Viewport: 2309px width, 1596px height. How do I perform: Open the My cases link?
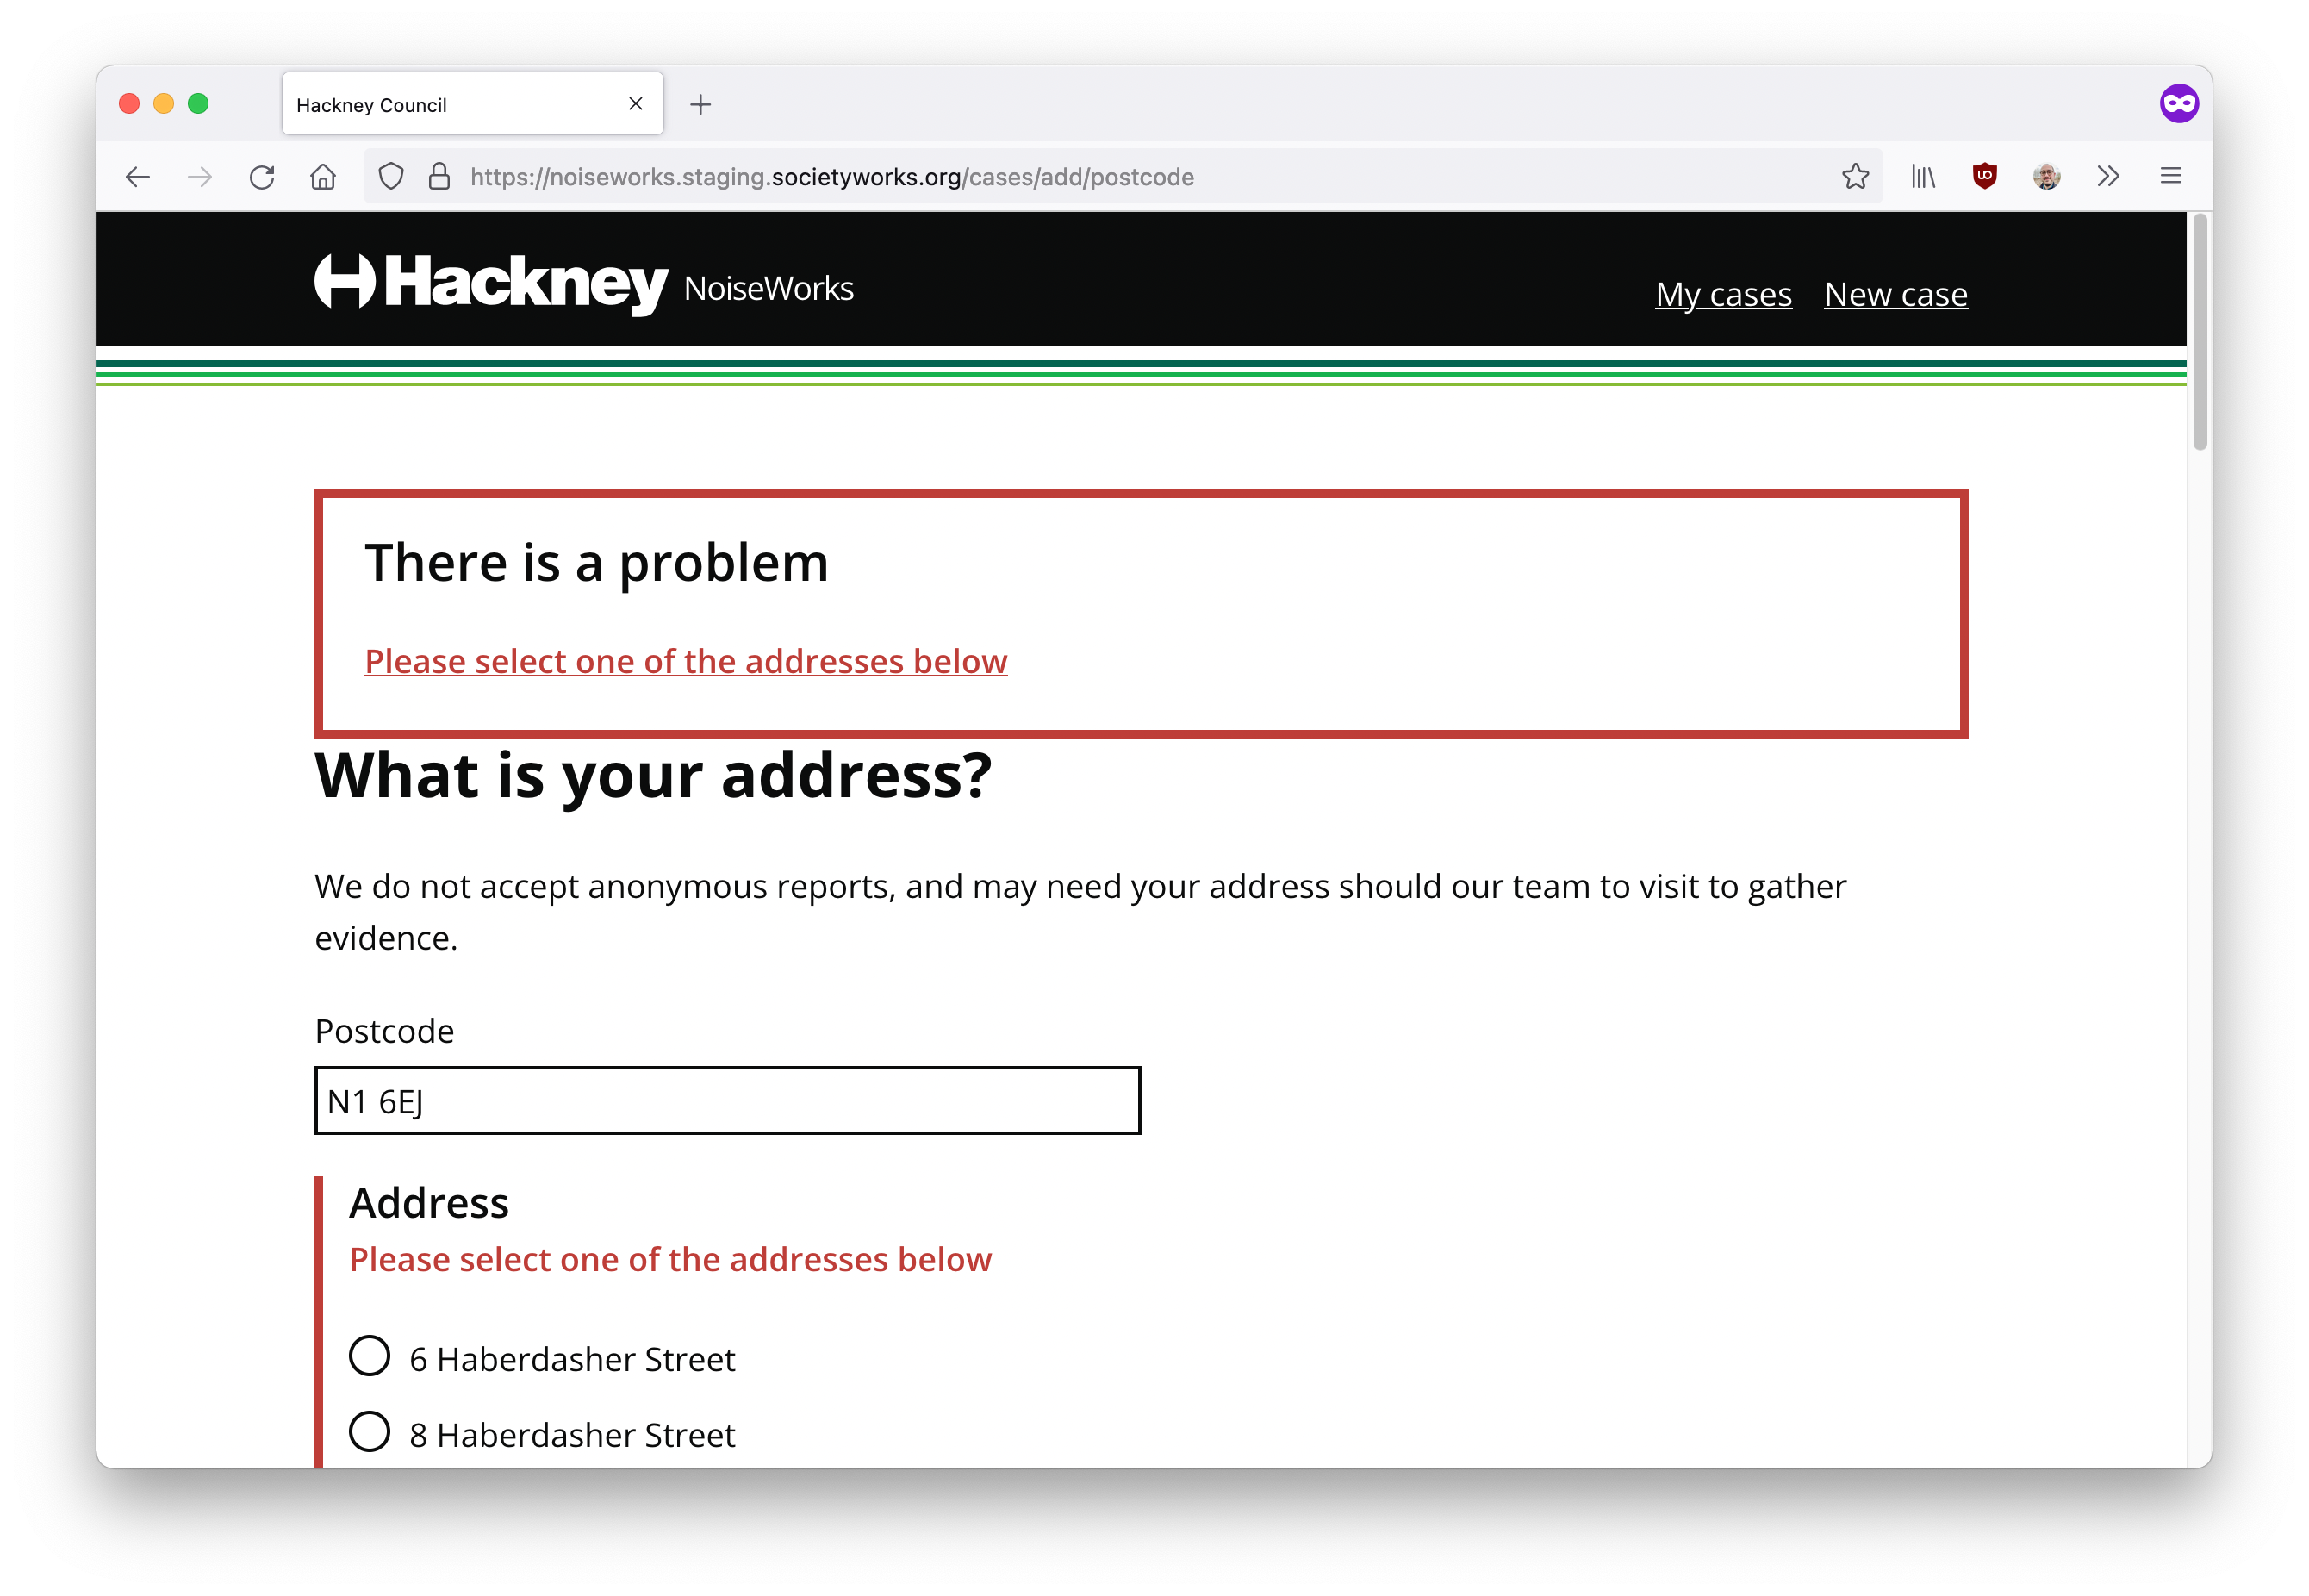point(1723,295)
